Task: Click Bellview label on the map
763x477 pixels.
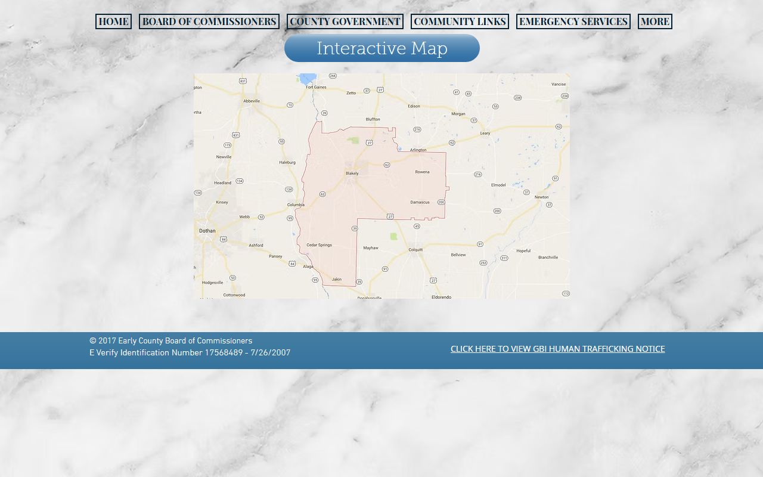Action: [x=458, y=255]
